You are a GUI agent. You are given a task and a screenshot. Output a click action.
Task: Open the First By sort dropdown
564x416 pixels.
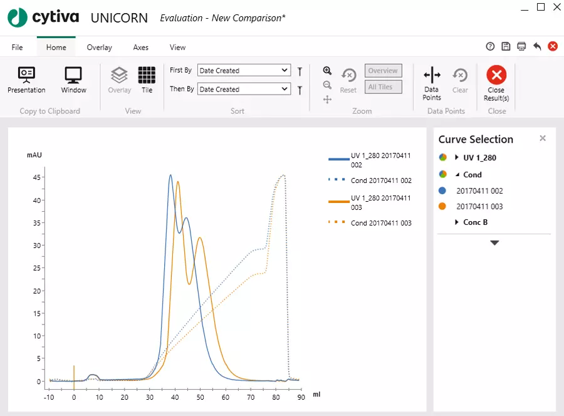285,70
